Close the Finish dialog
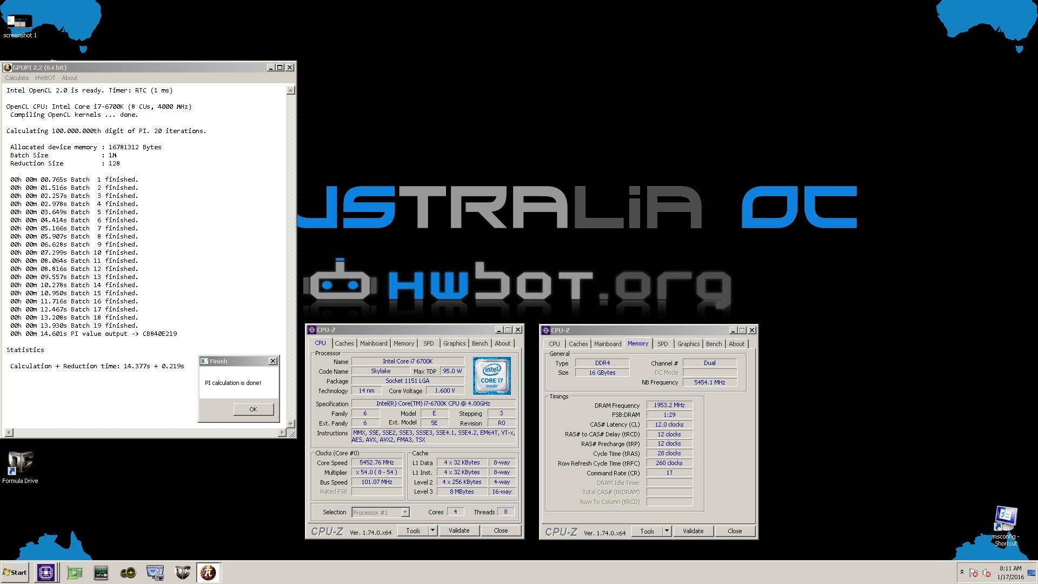1038x584 pixels. point(273,361)
